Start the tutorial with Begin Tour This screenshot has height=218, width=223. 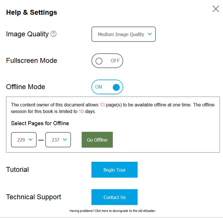(x=115, y=170)
